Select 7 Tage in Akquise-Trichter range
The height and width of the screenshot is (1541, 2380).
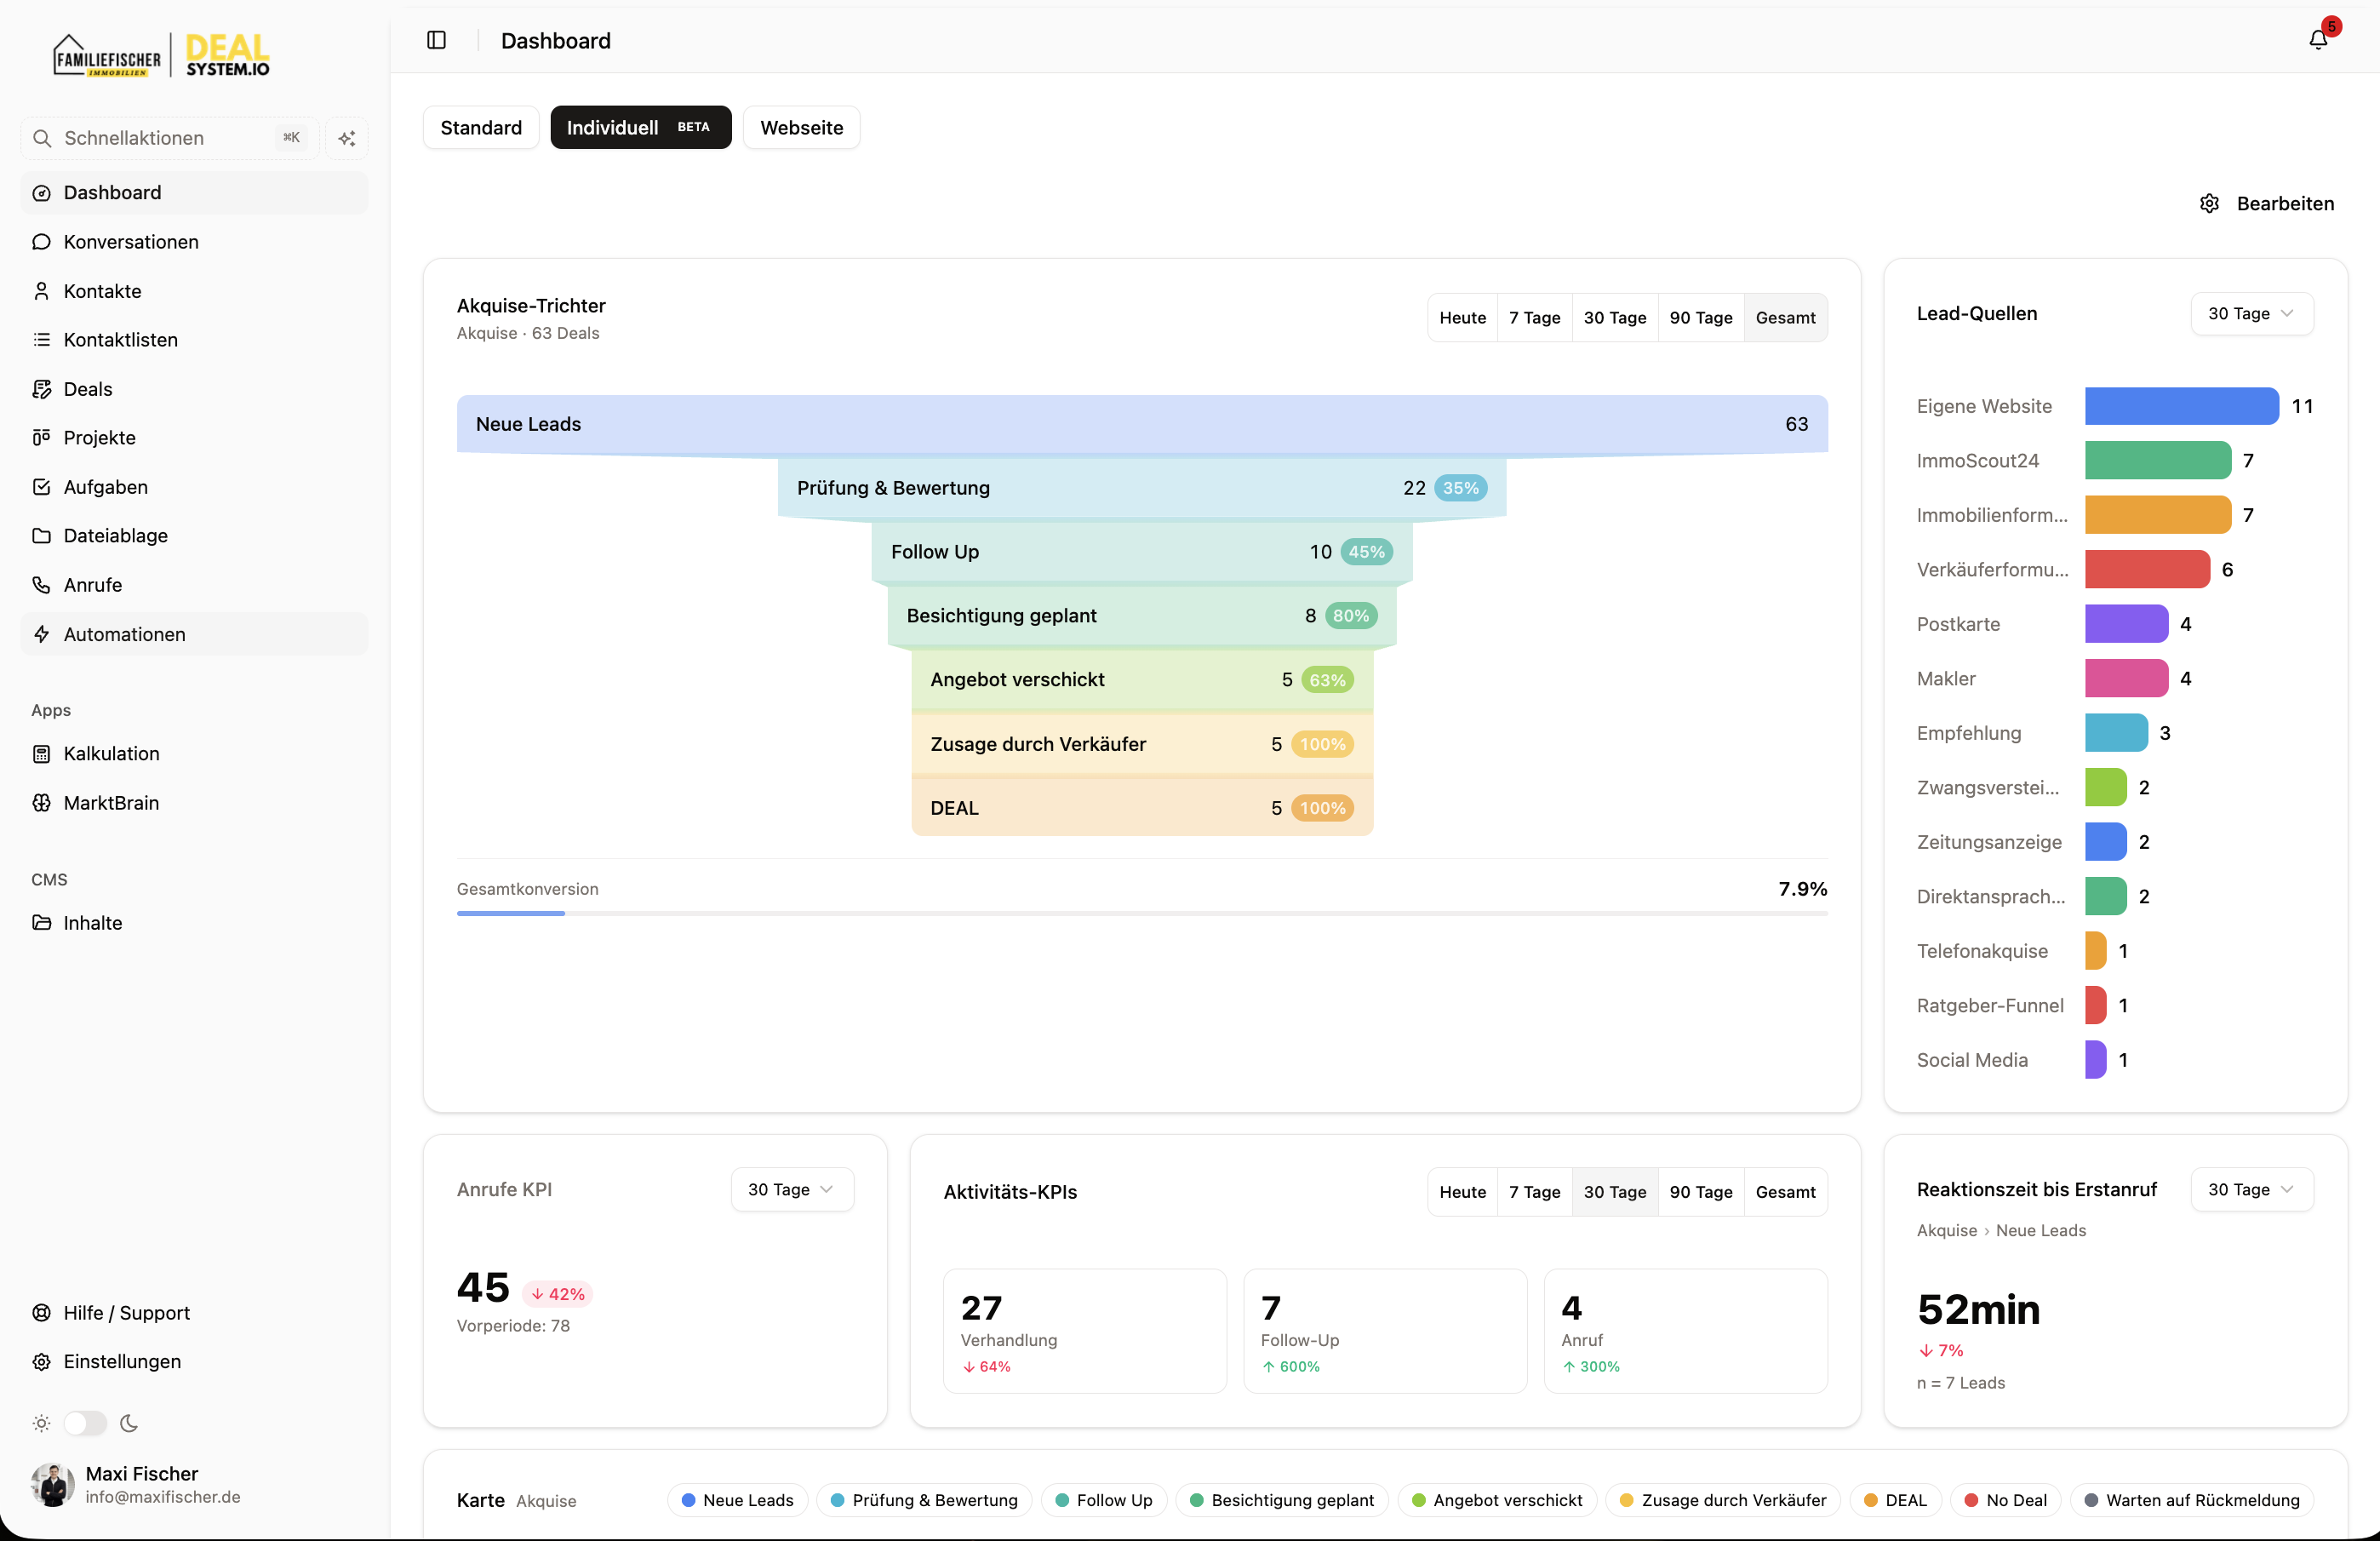coord(1534,318)
